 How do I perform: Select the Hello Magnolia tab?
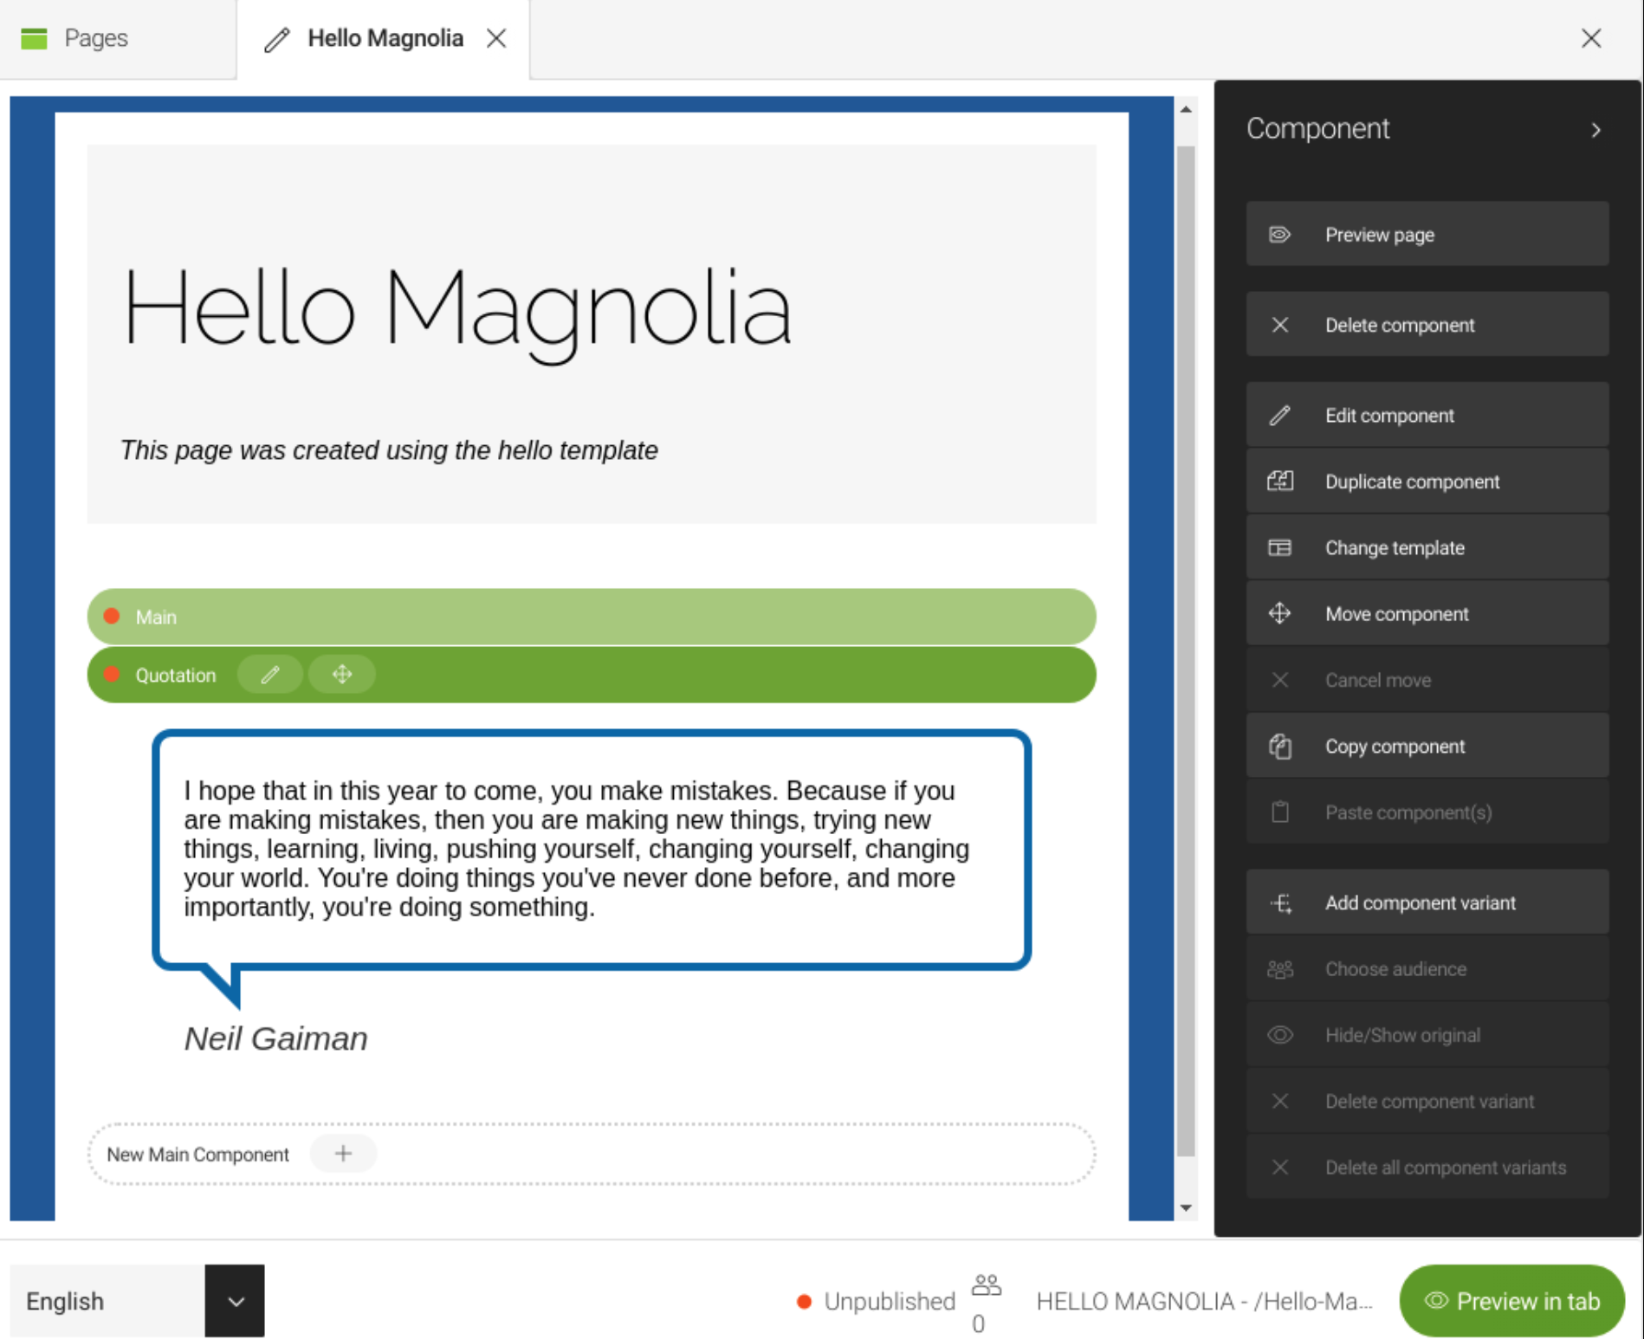385,39
